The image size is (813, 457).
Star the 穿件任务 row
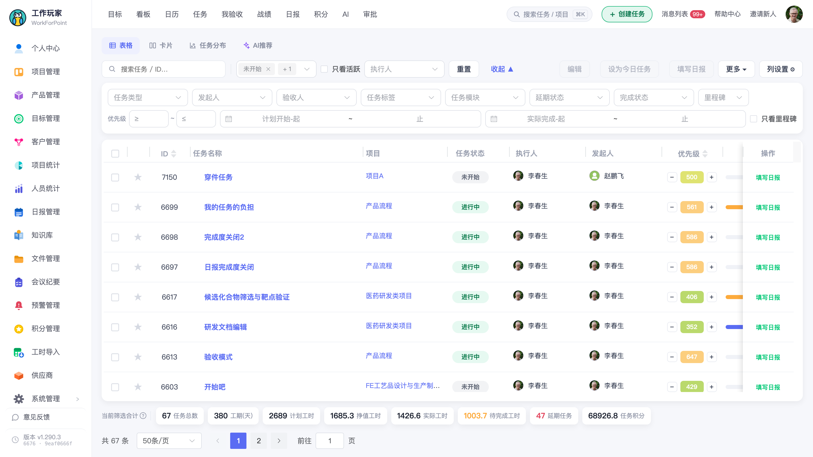point(138,177)
